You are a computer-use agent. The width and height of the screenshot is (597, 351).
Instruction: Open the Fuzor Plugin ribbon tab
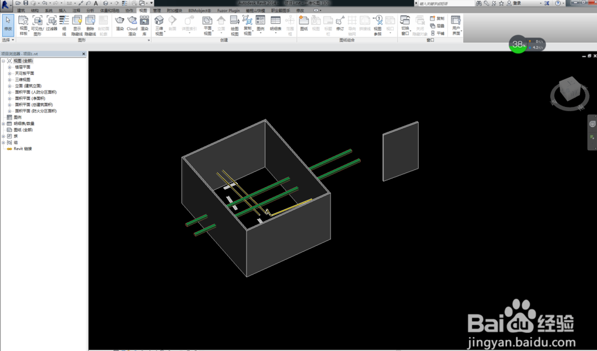[228, 10]
